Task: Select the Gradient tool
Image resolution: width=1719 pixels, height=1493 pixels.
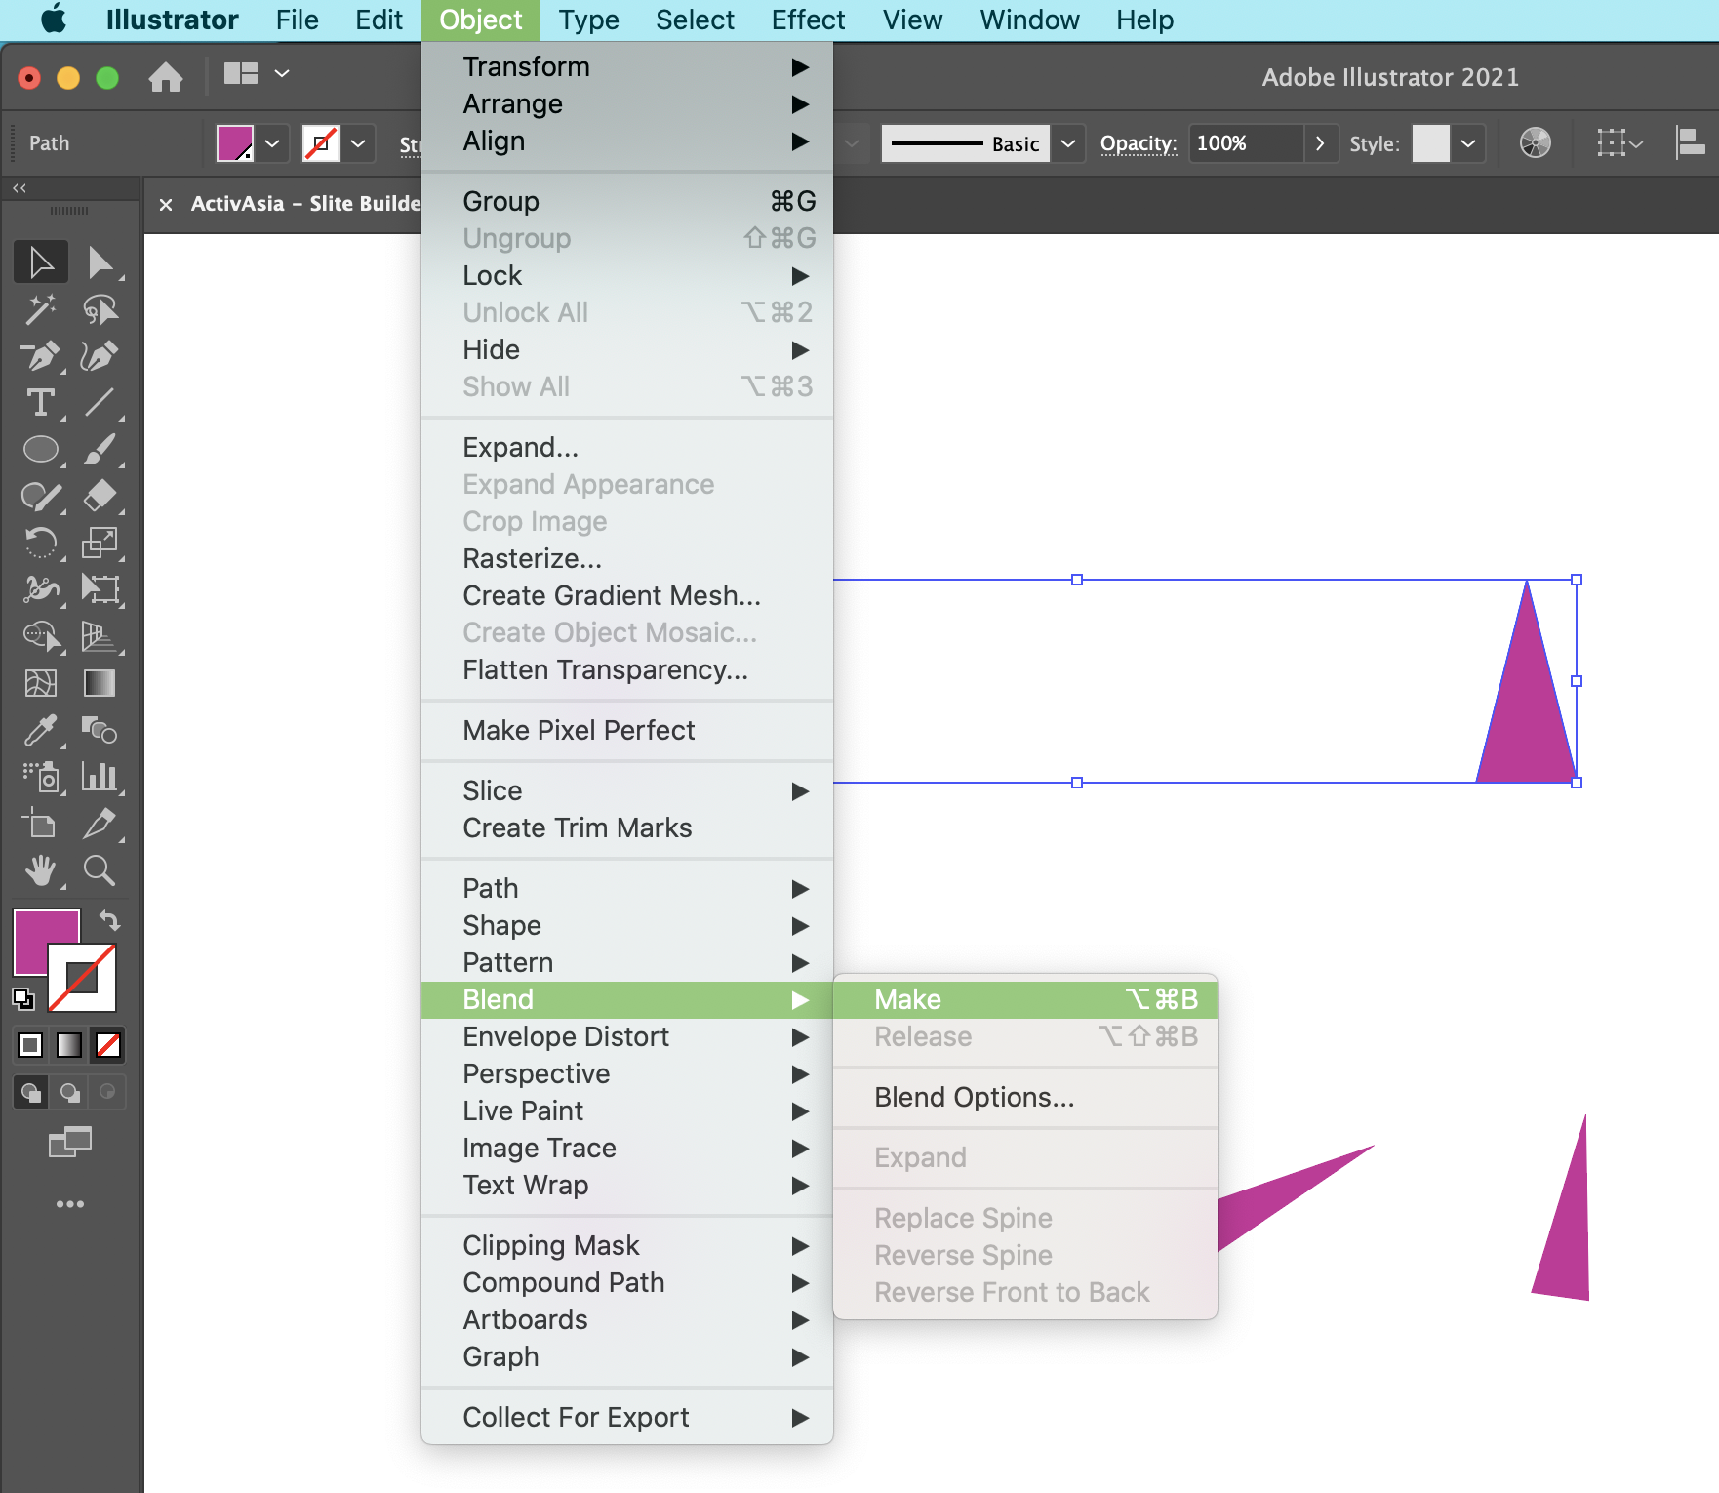Action: pyautogui.click(x=100, y=683)
